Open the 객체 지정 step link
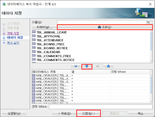This screenshot has height=117, width=155. tap(13, 33)
